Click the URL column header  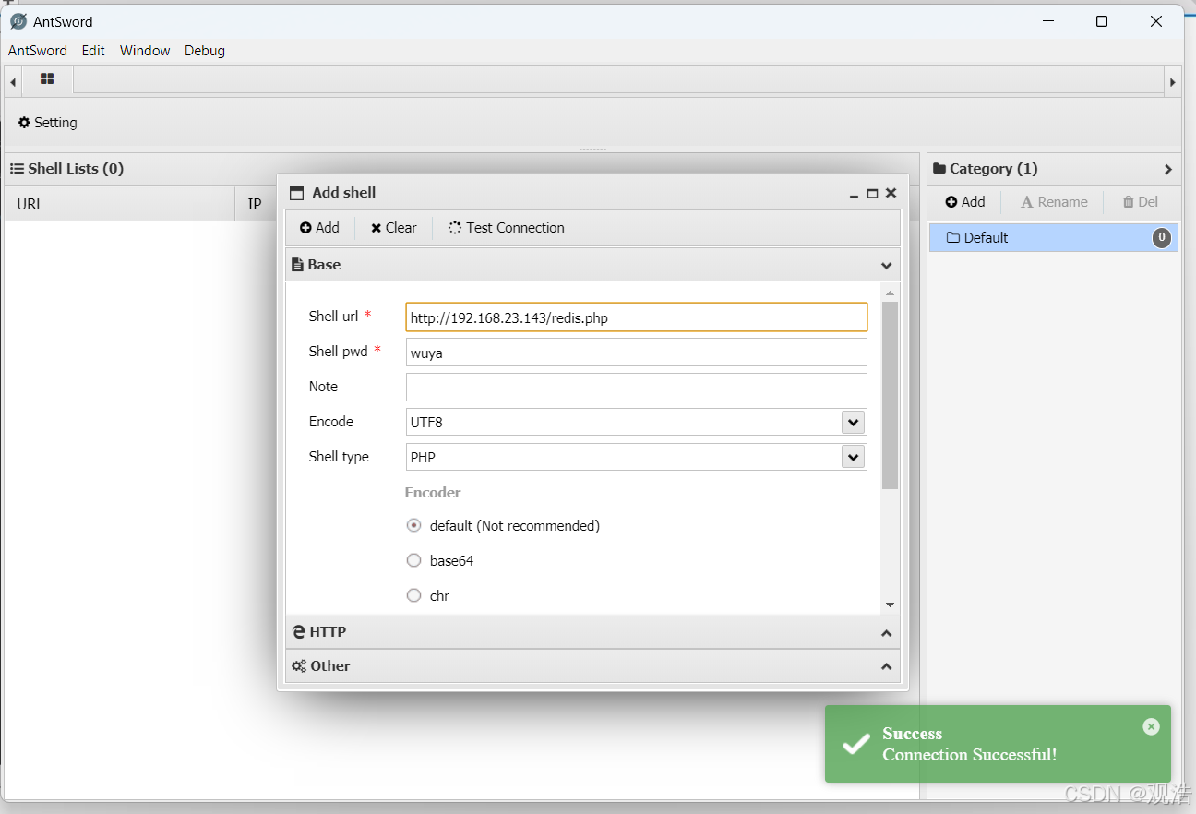click(120, 204)
